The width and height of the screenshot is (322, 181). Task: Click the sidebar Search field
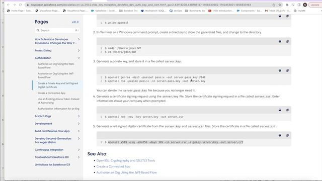point(57,30)
